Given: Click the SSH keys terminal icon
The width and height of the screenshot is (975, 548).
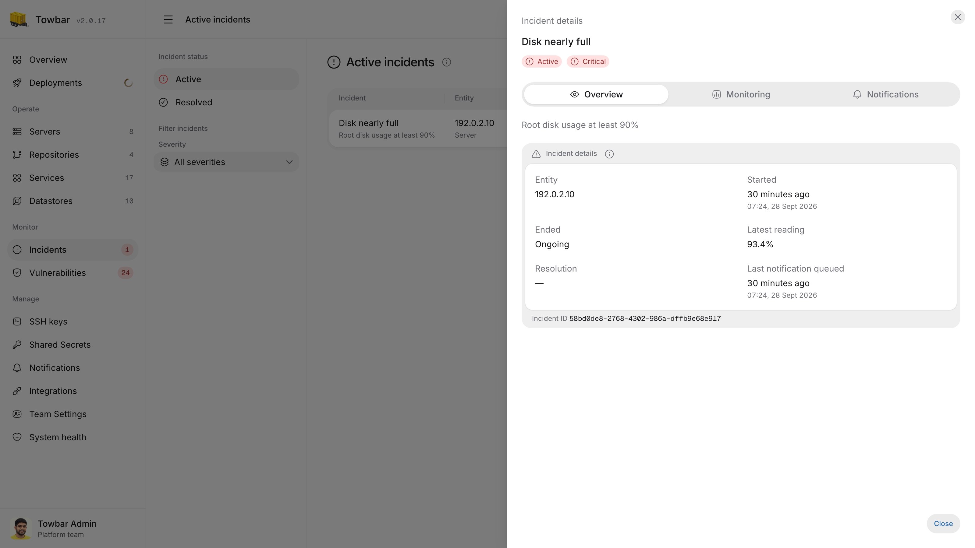Looking at the screenshot, I should [x=17, y=321].
